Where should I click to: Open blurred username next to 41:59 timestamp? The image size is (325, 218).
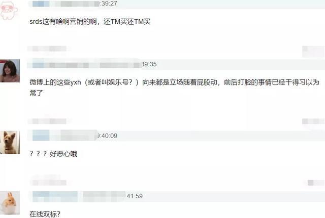(x=79, y=196)
